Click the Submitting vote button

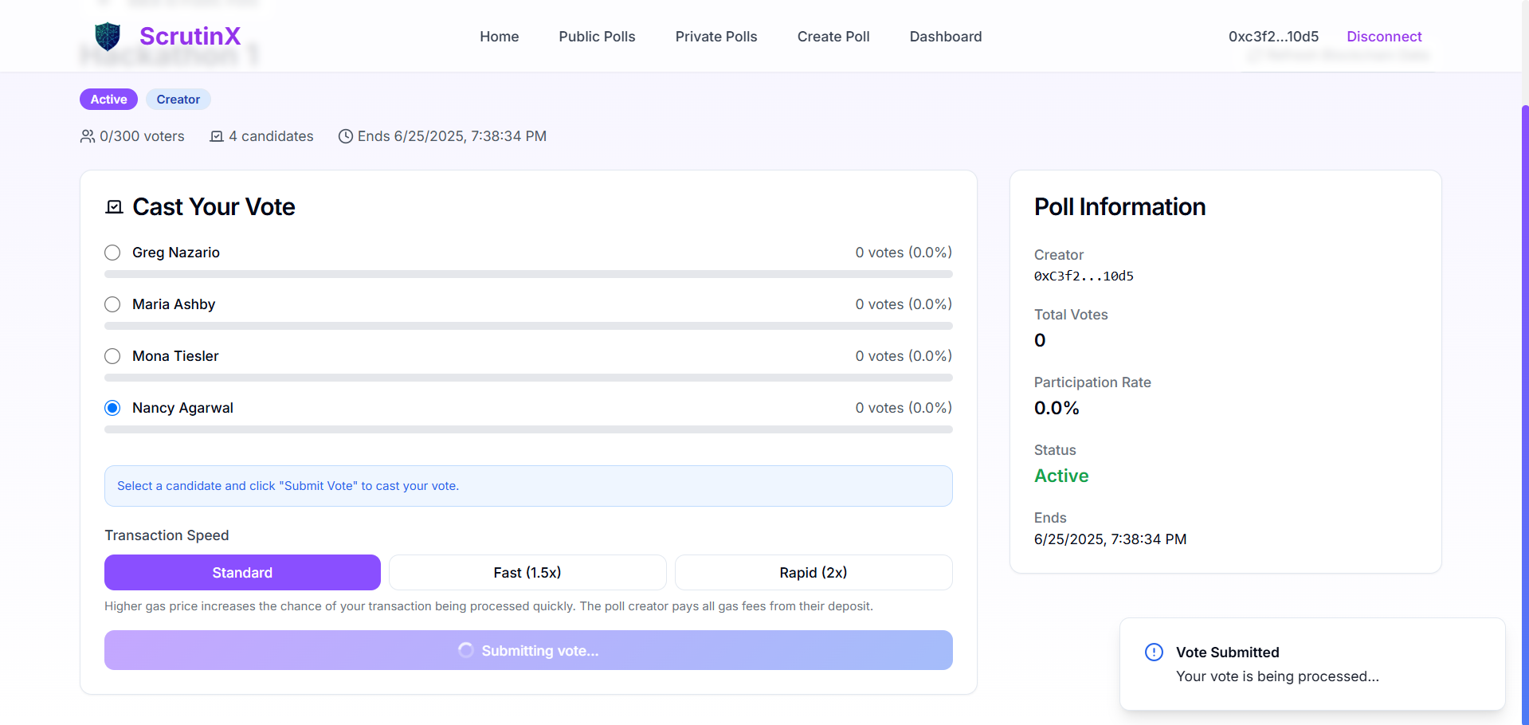coord(528,650)
